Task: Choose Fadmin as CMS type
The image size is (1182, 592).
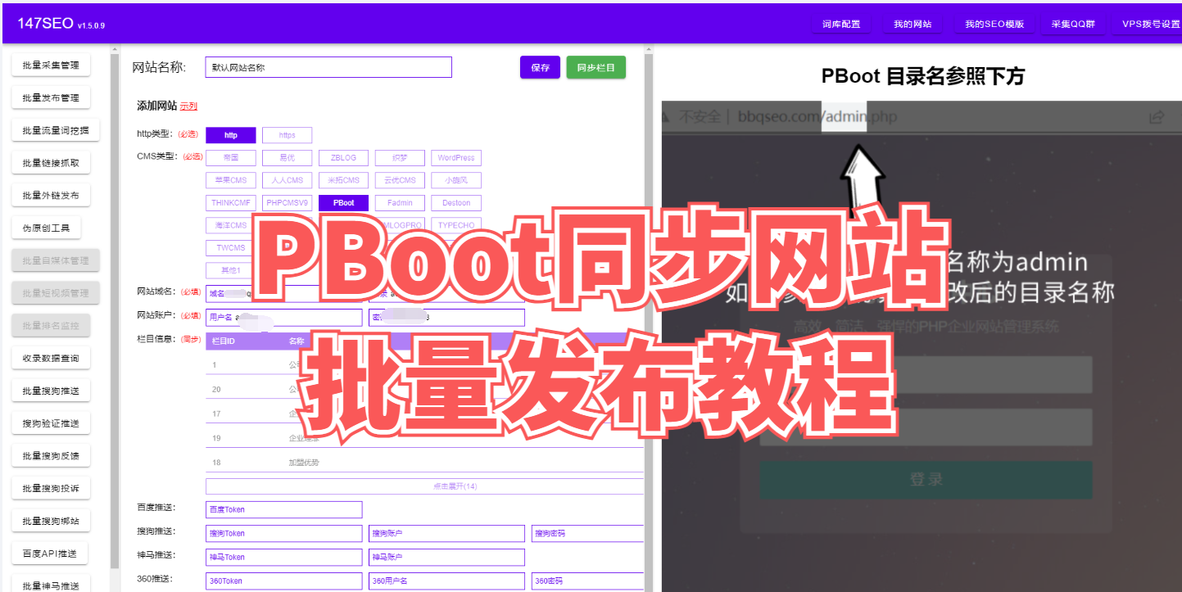Action: point(400,203)
